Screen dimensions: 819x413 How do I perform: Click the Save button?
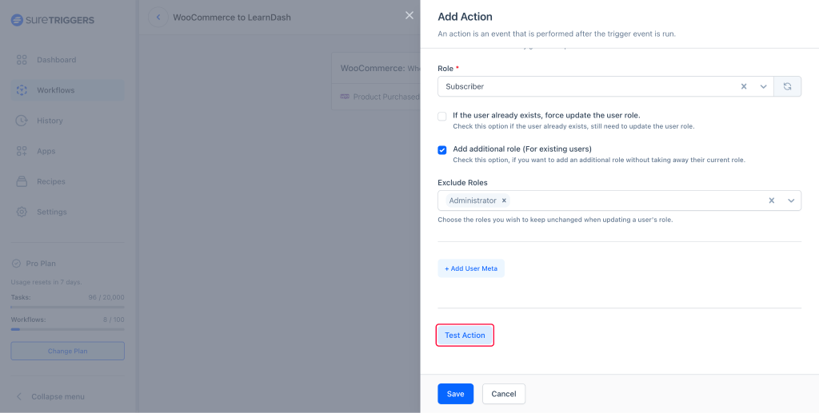(455, 394)
